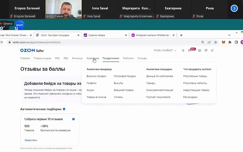
Task: Expand the FAMILY MARKET account dropdown
Action: click(165, 50)
